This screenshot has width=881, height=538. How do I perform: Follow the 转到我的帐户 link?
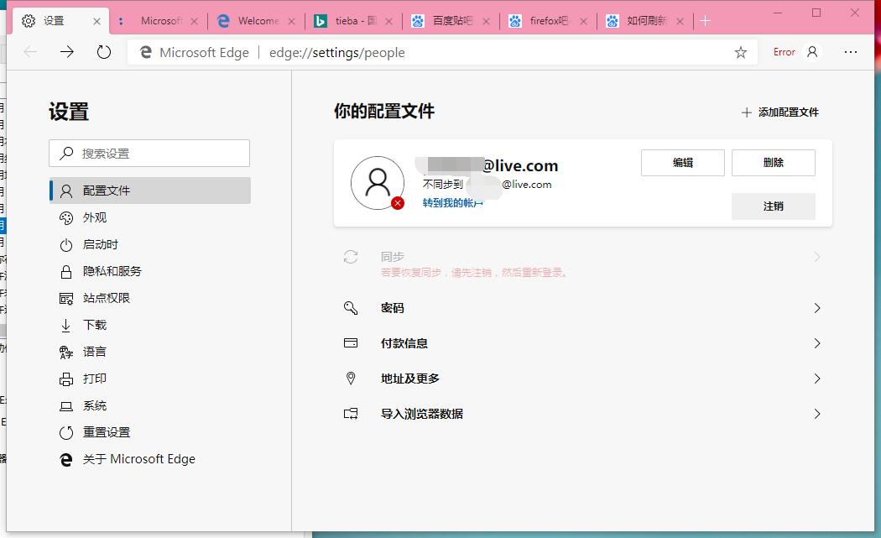coord(452,203)
